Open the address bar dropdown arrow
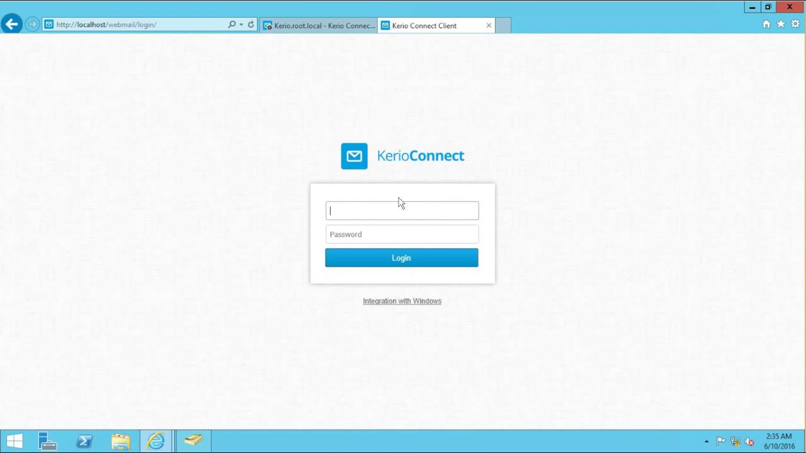The width and height of the screenshot is (806, 453). [x=241, y=25]
